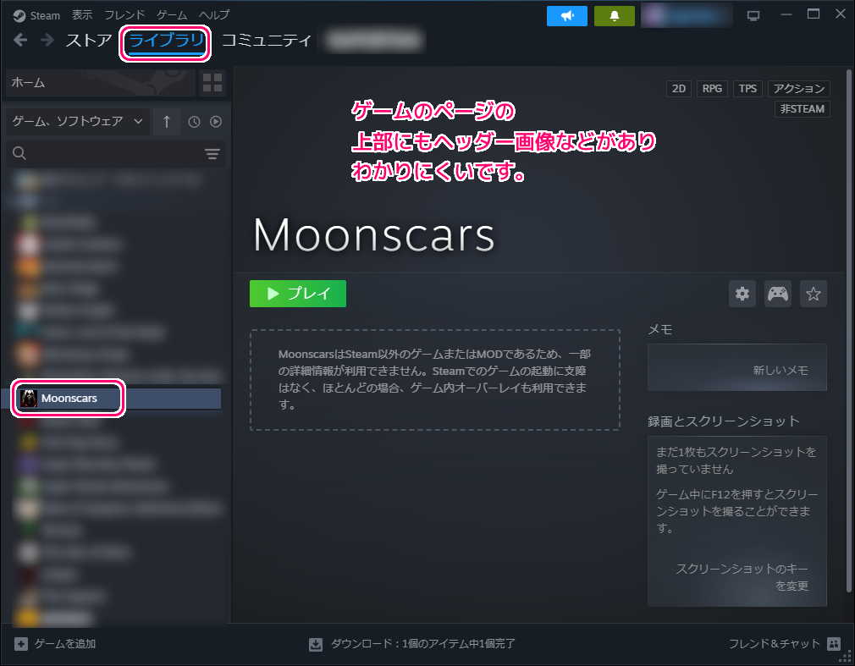This screenshot has width=855, height=666.
Task: Click the library search magnifier icon
Action: [19, 154]
